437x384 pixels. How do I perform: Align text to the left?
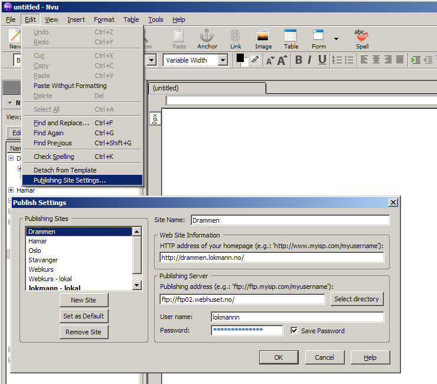tap(364, 60)
